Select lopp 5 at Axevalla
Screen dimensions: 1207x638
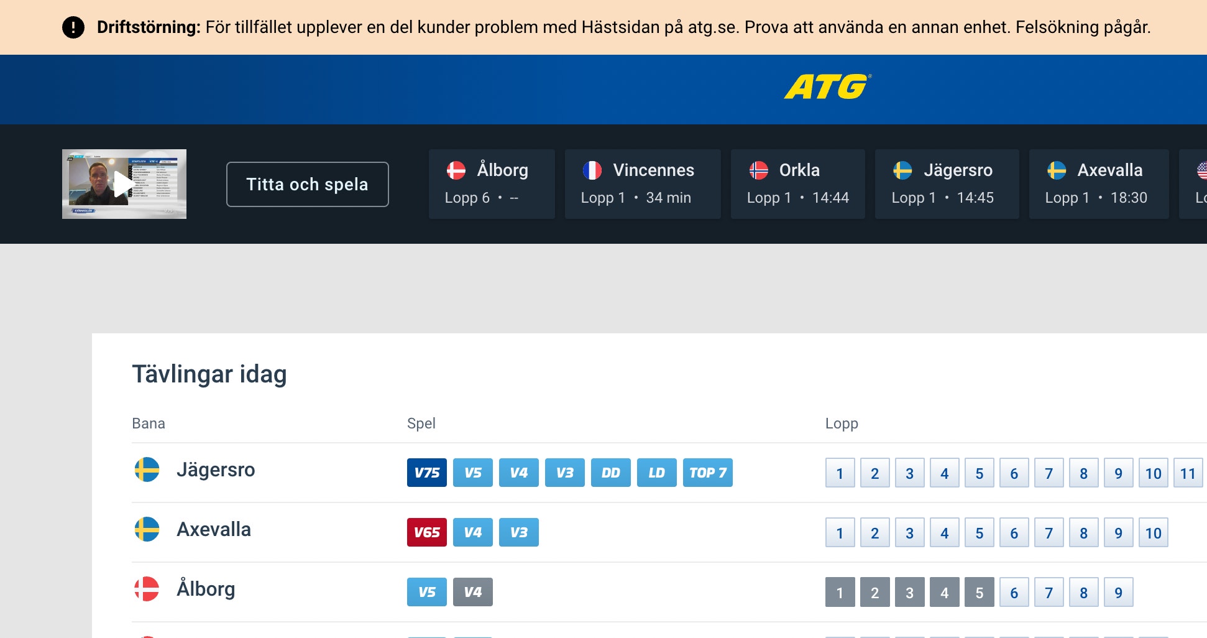(979, 532)
